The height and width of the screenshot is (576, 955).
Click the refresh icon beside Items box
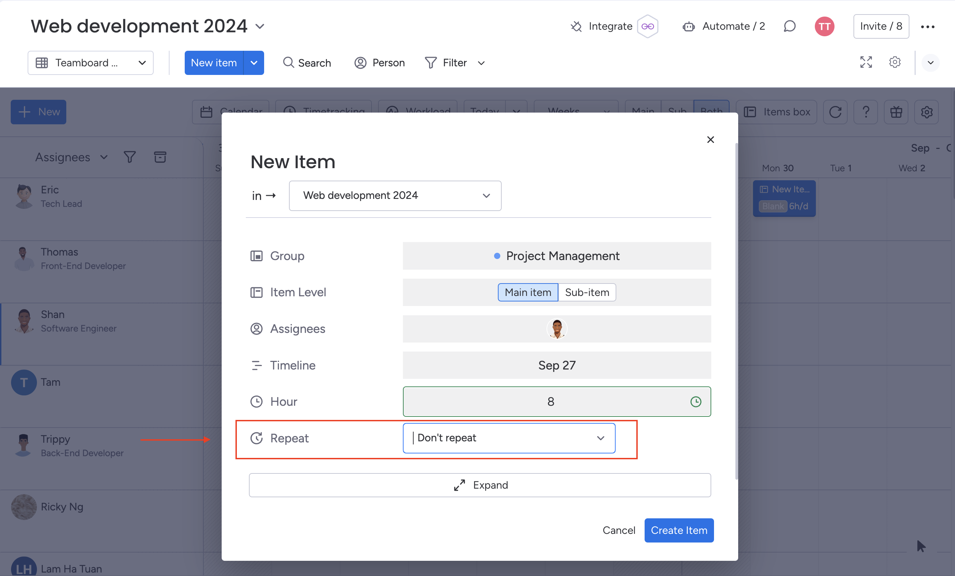point(835,112)
